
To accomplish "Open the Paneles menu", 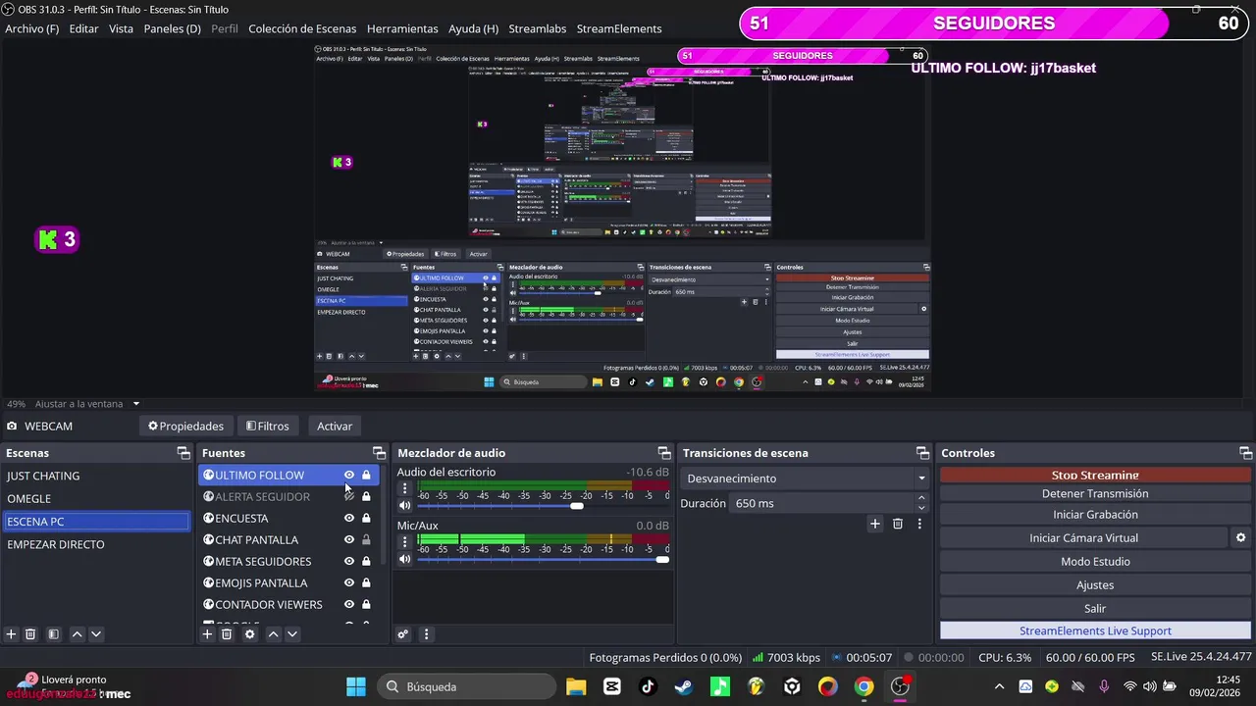I will pyautogui.click(x=172, y=28).
